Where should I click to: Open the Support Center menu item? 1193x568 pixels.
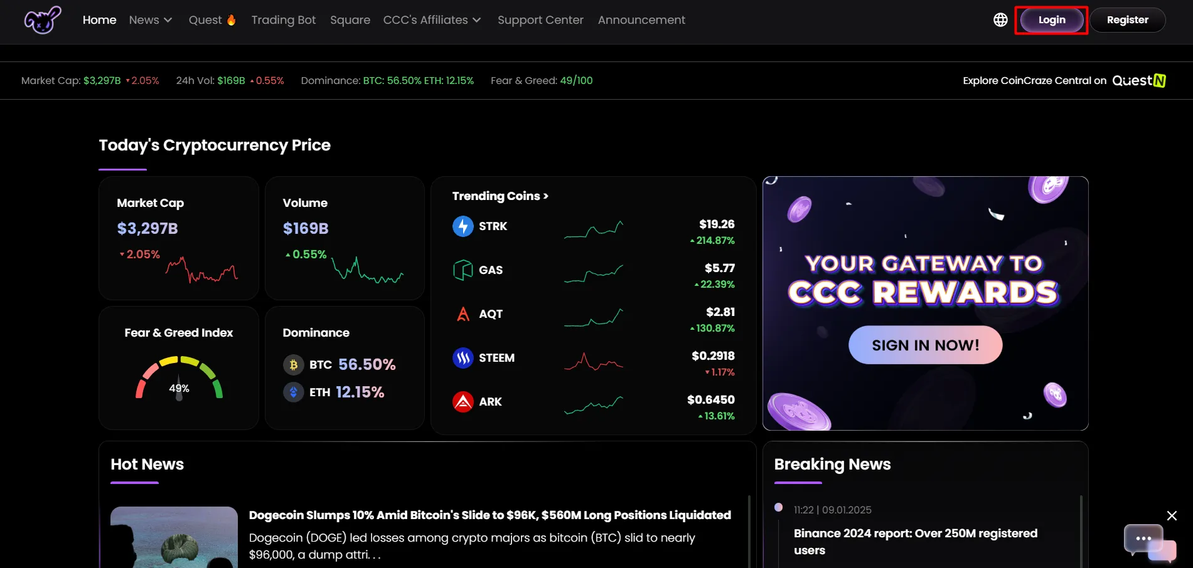(x=540, y=20)
